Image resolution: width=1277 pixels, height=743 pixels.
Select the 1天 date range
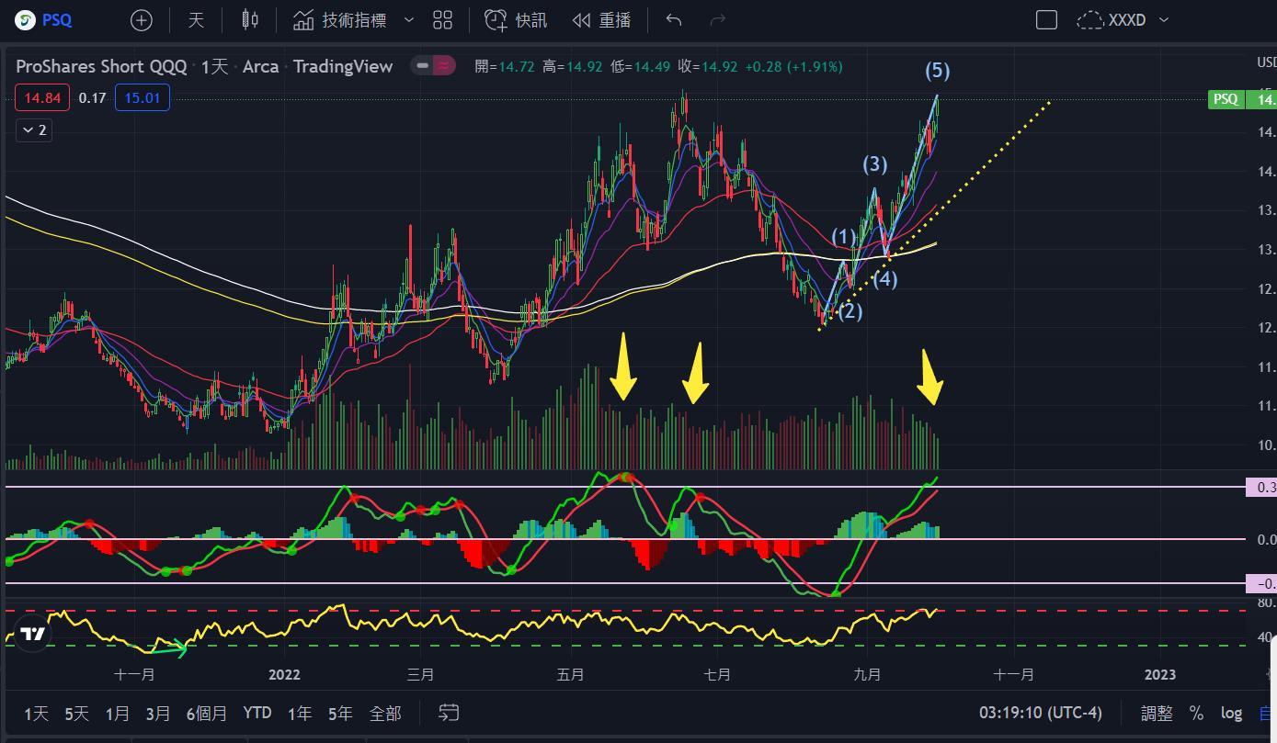36,713
